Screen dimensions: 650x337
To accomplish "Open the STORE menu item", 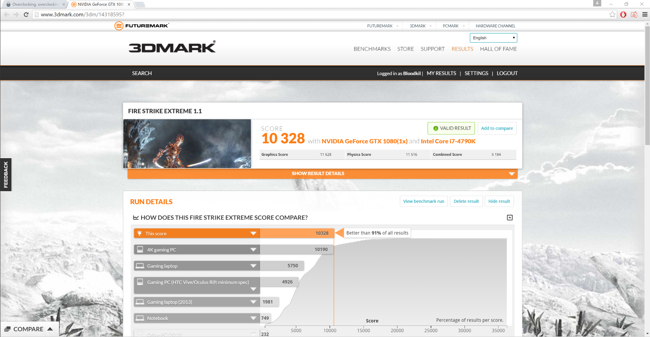I will 406,49.
